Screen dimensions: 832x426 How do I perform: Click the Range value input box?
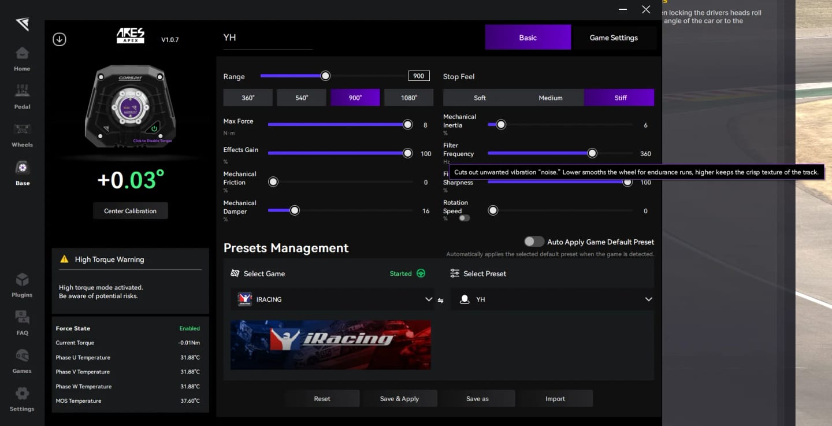click(x=419, y=76)
